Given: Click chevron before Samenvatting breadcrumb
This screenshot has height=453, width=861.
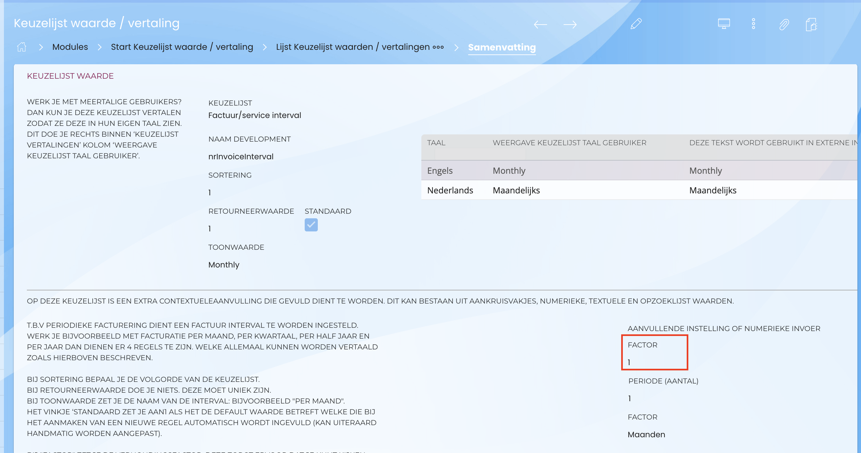Looking at the screenshot, I should click(x=456, y=47).
